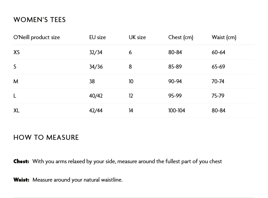
Task: Select the M size row label
Action: click(16, 81)
